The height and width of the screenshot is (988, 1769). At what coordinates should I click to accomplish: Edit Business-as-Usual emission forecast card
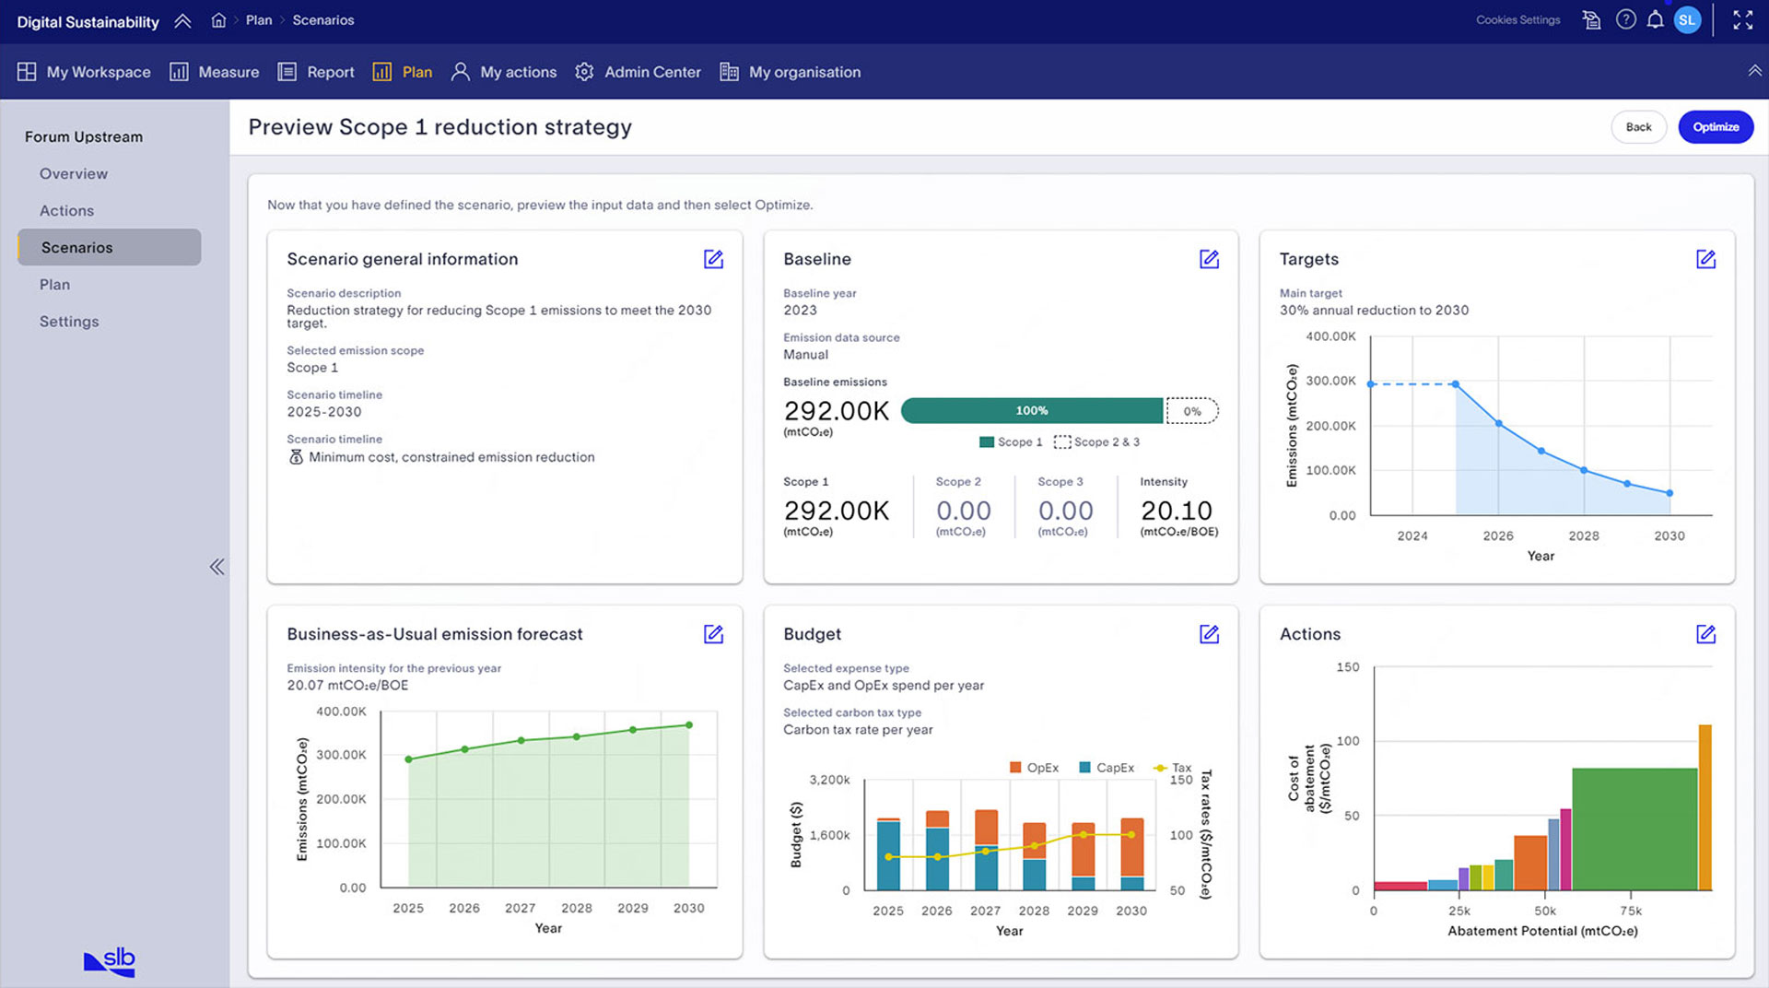click(713, 634)
